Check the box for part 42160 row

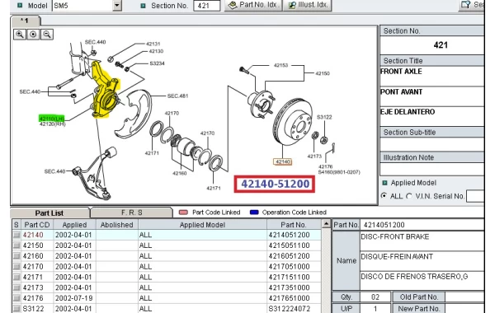(16, 256)
